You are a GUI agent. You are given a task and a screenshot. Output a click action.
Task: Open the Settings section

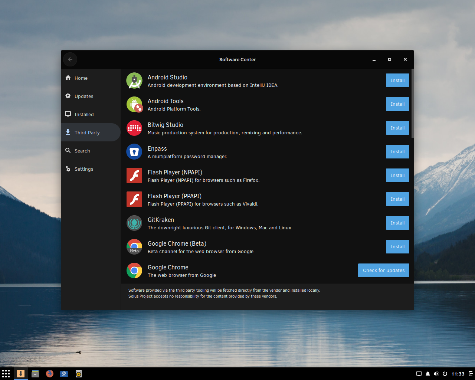tap(91, 169)
